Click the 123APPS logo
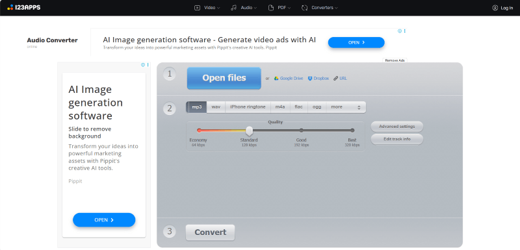 coord(23,7)
